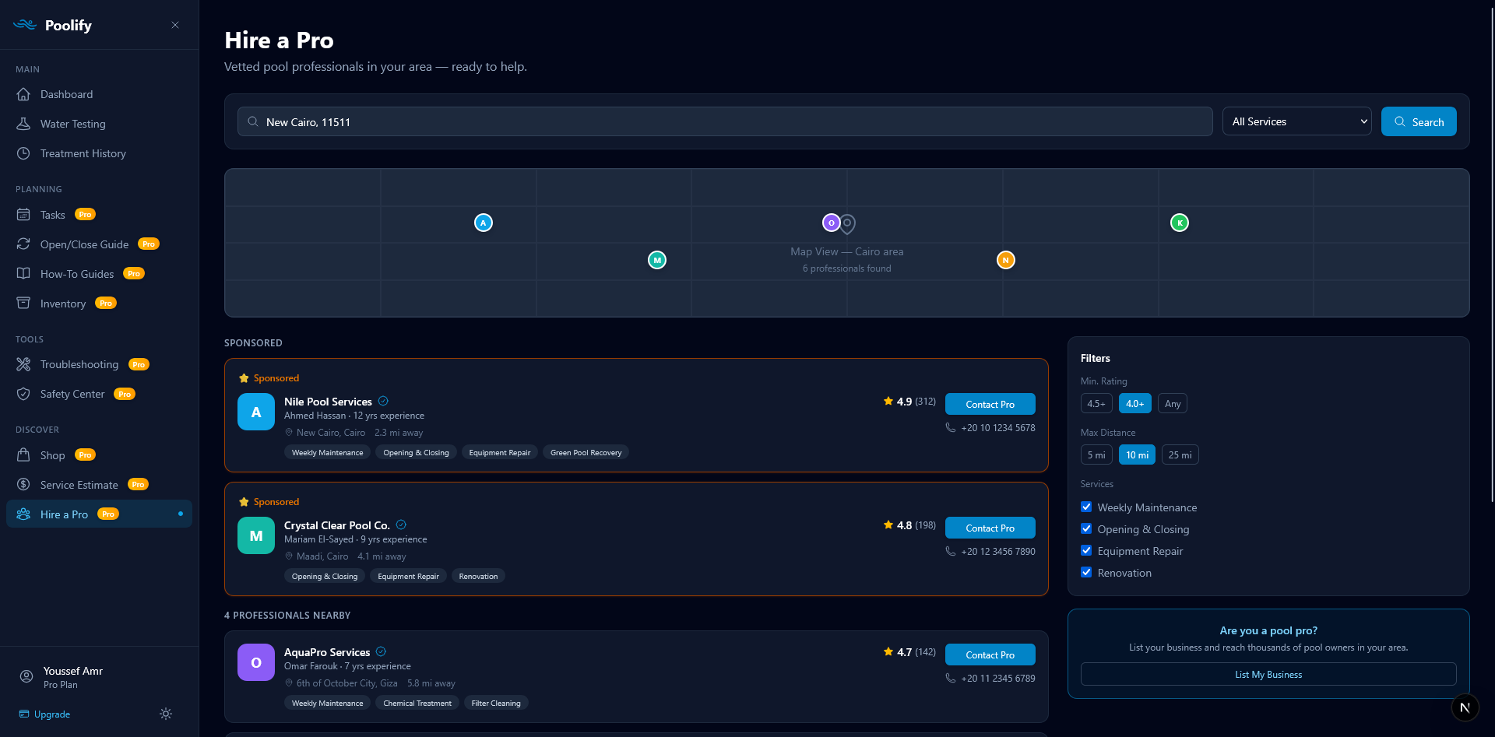Click the Nile Pool Services name
Screen dimensions: 1495x737
click(x=328, y=402)
